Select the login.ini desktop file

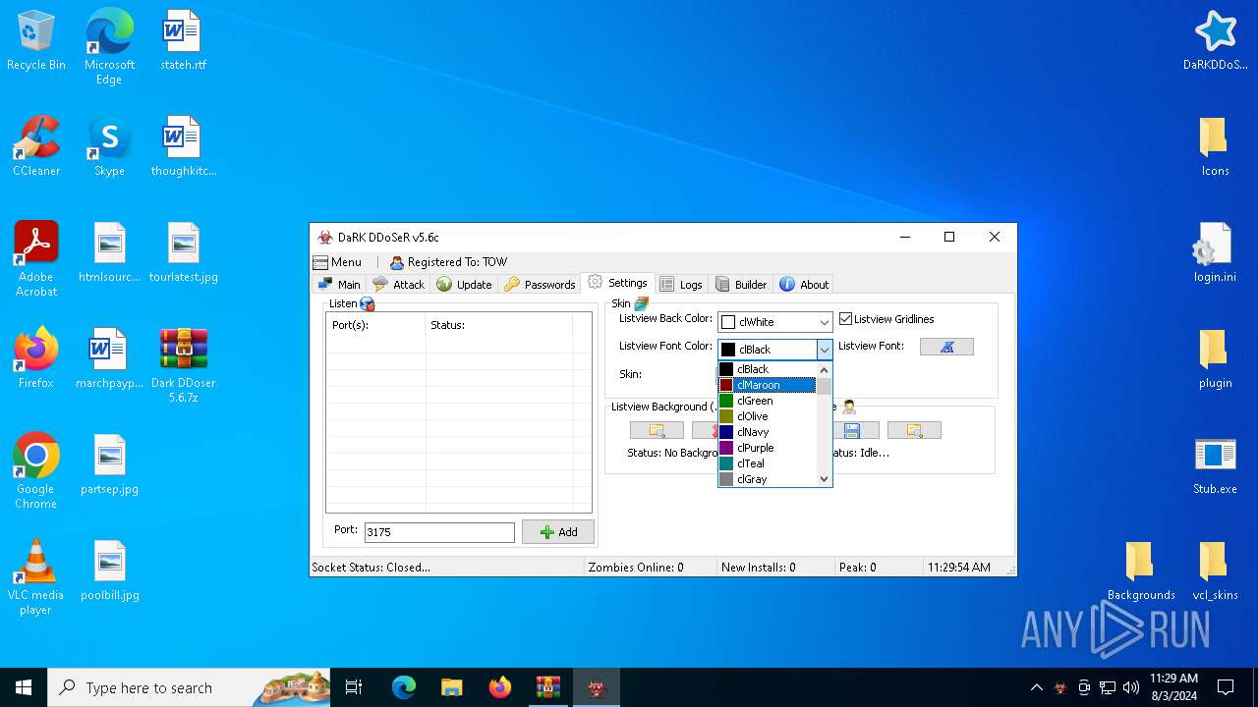tap(1216, 252)
